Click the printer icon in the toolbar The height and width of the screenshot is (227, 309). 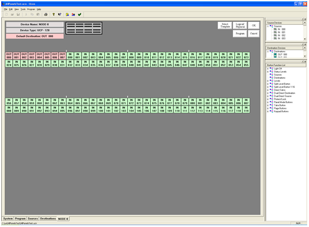(x=46, y=15)
